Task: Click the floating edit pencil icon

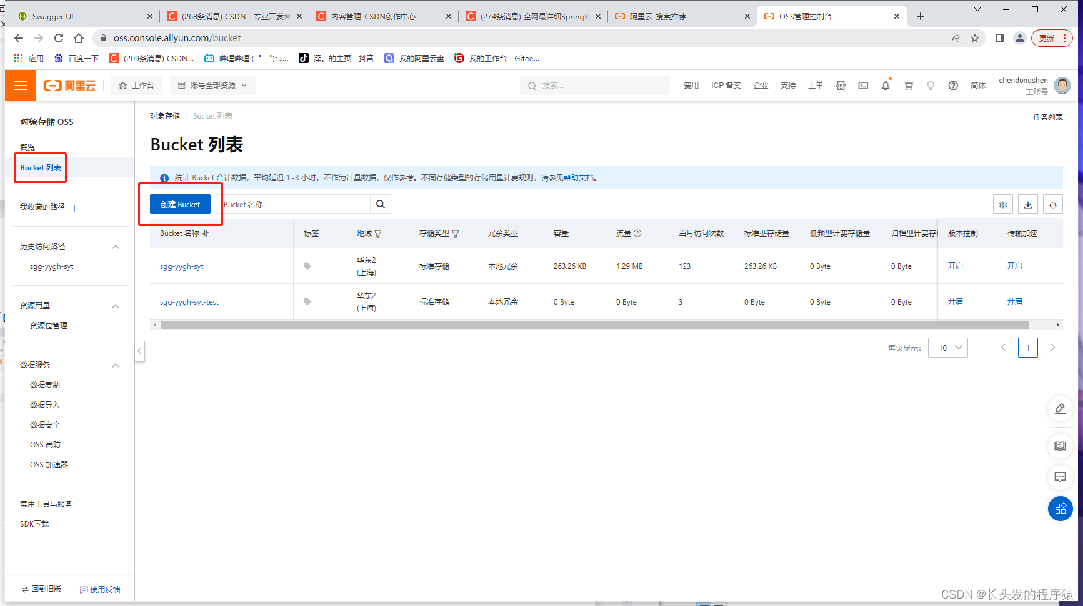Action: pos(1061,409)
